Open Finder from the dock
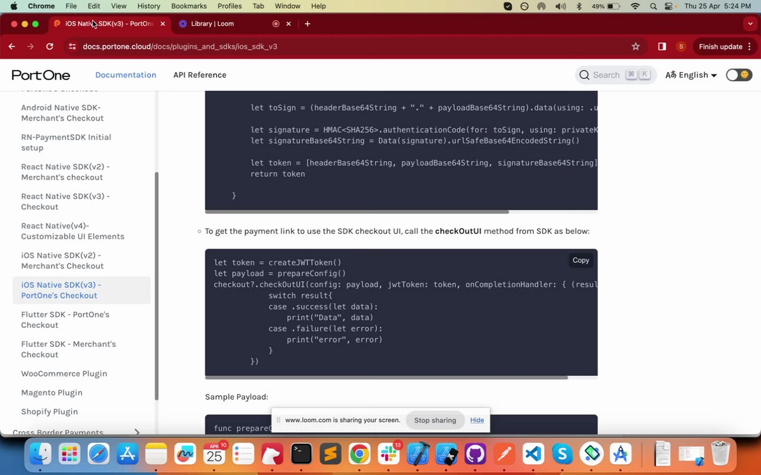The width and height of the screenshot is (761, 475). [40, 455]
